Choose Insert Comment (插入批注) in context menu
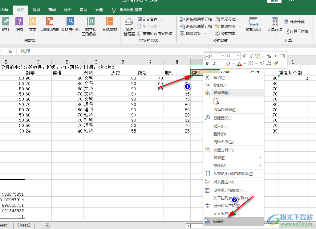316x229 pixels. coord(233,182)
